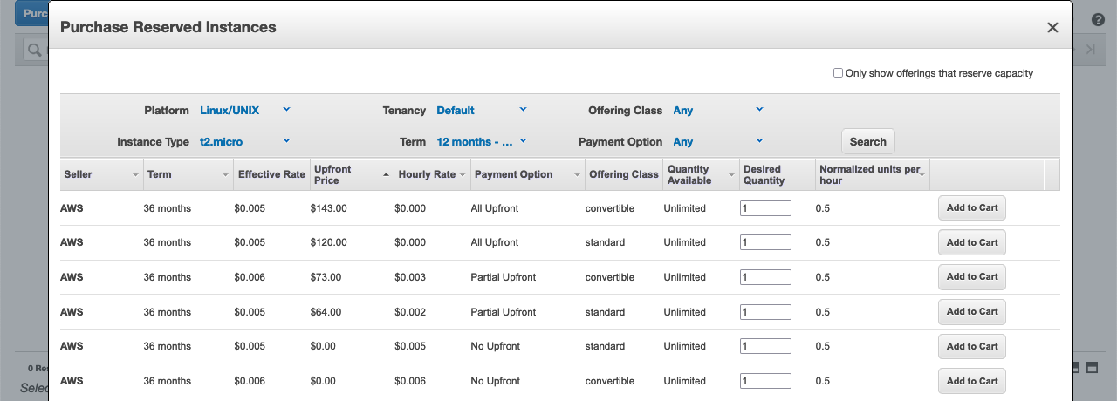Screen dimensions: 1117x401
Task: Add the No Upfront convertible offering to cart
Action: pos(972,381)
